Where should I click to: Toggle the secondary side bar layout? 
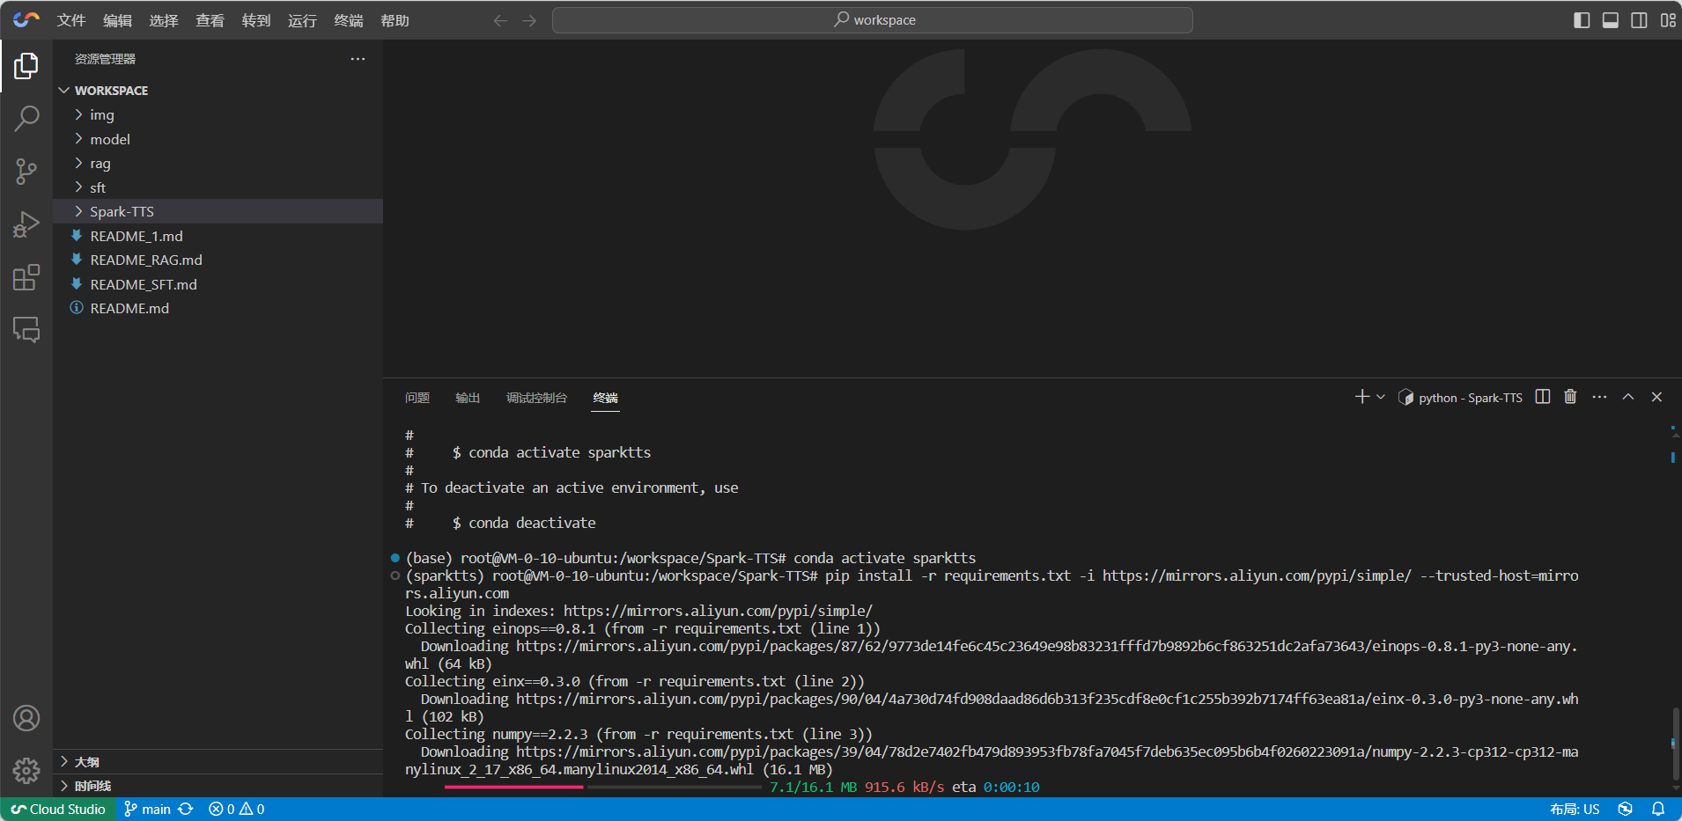point(1639,20)
